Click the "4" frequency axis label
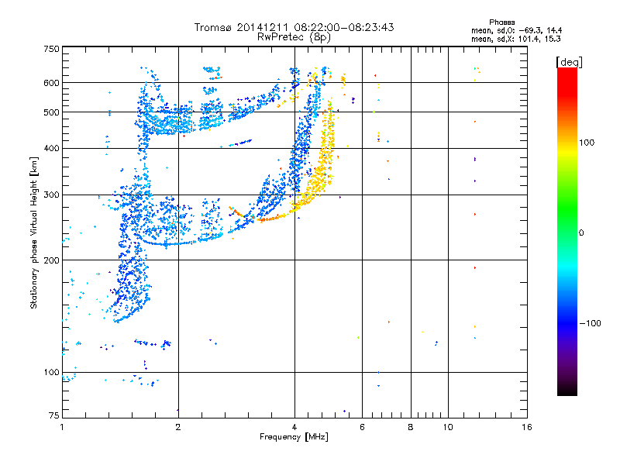 point(294,427)
